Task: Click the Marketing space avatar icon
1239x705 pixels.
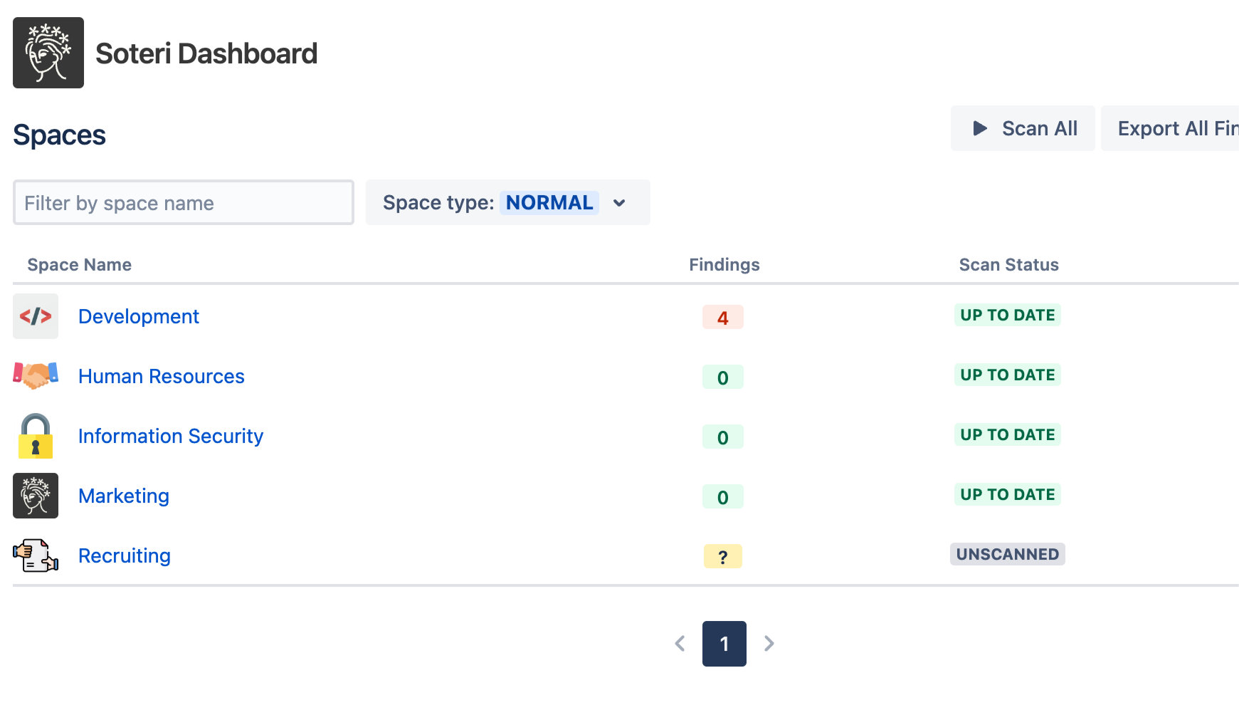Action: [x=36, y=496]
